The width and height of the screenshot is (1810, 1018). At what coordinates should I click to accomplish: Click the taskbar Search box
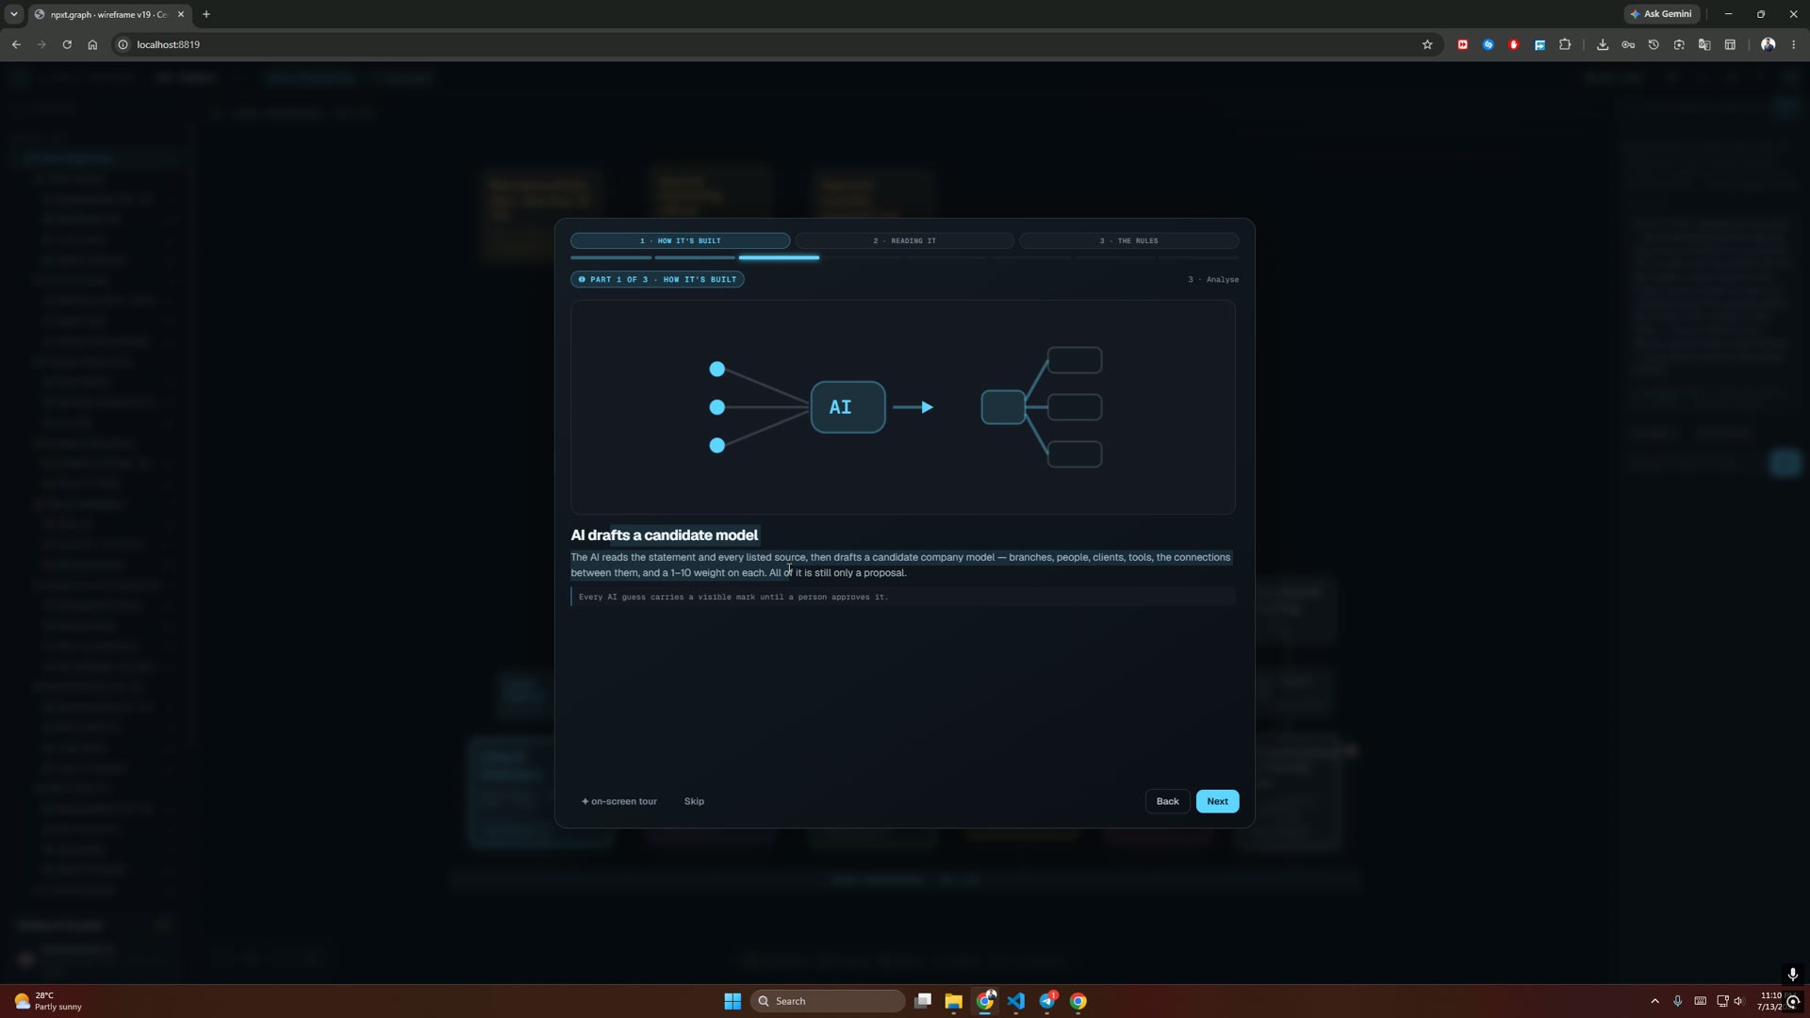[x=828, y=1001]
